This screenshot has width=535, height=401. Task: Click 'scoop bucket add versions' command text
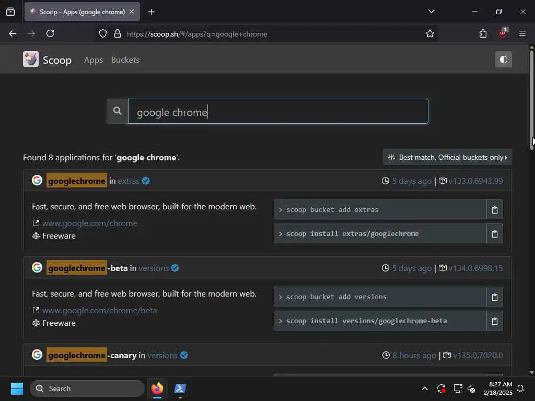click(x=336, y=297)
